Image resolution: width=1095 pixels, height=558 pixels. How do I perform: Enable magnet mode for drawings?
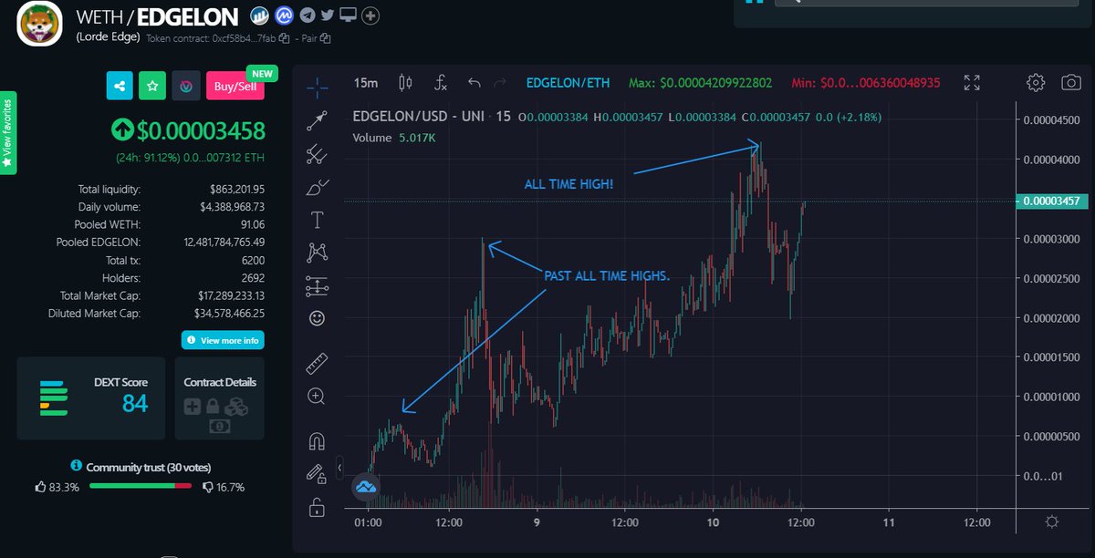pos(317,442)
